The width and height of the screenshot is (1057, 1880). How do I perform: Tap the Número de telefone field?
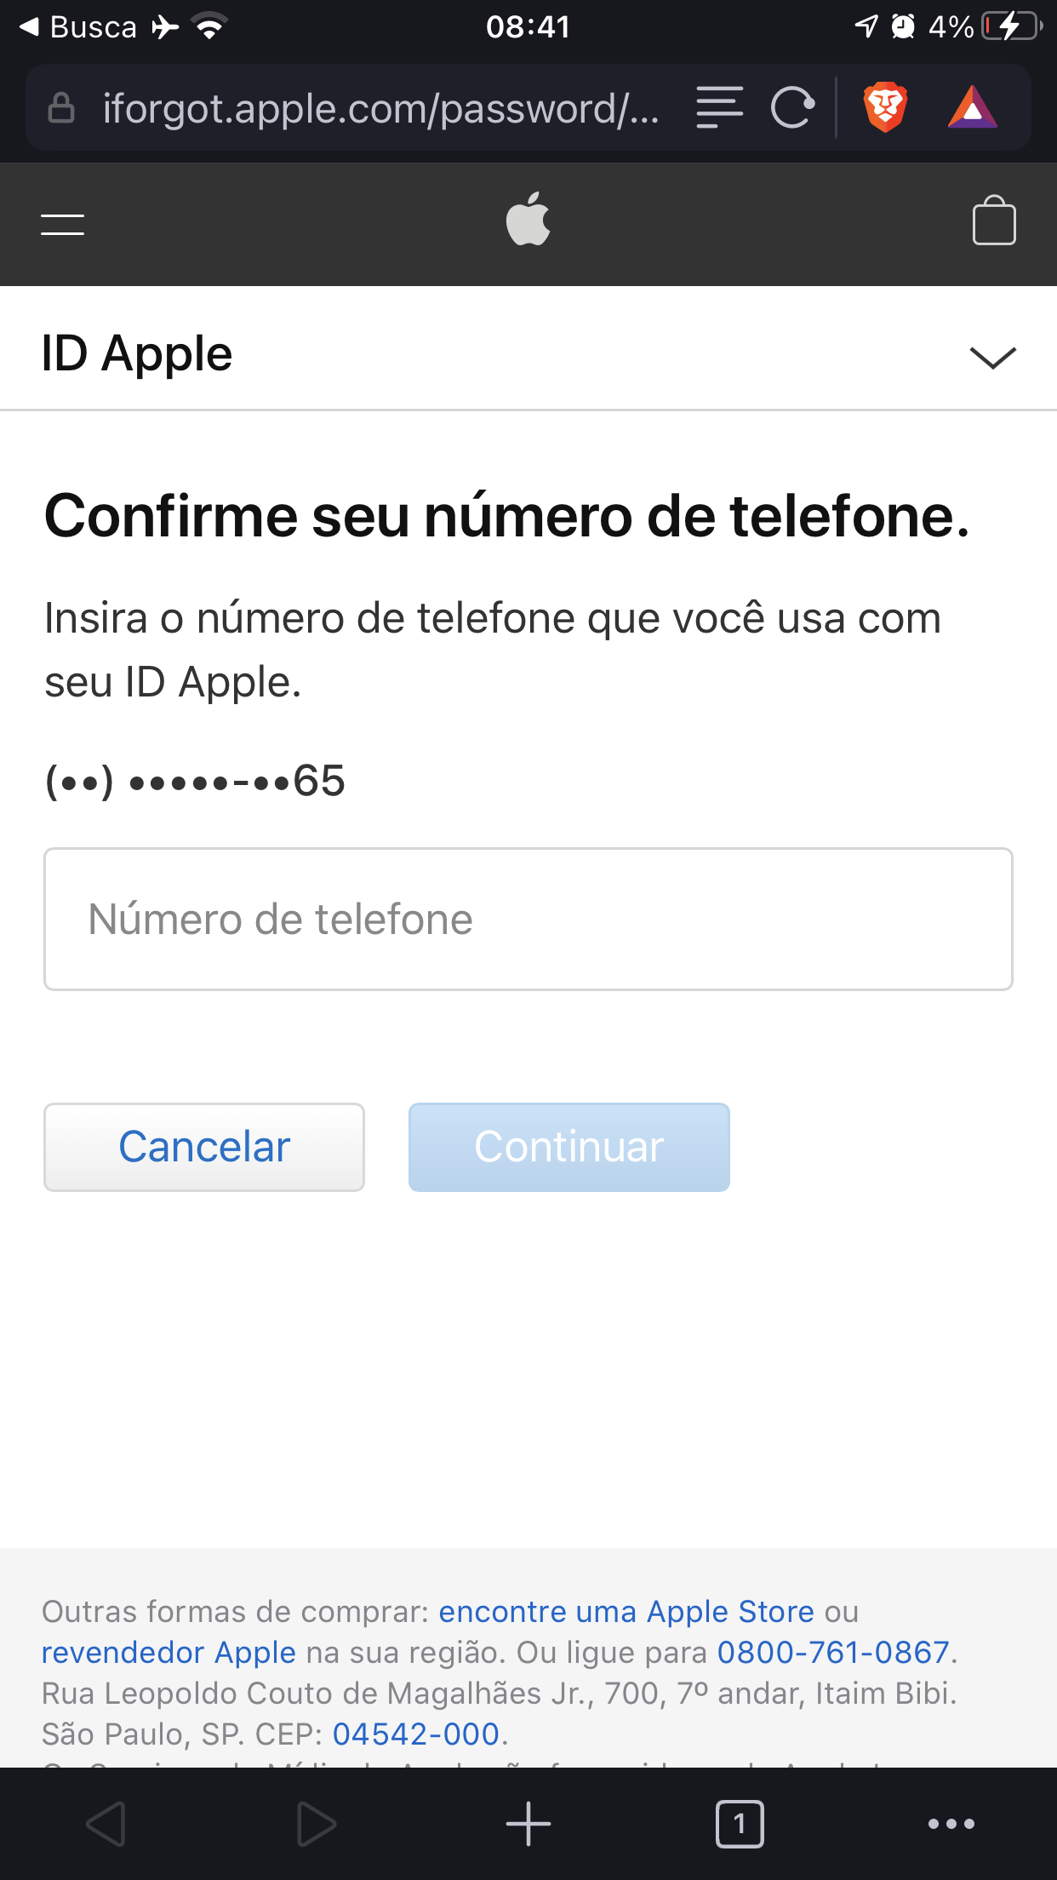coord(528,919)
